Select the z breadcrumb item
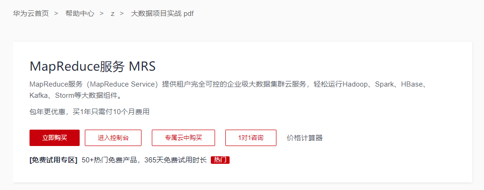 pyautogui.click(x=112, y=14)
